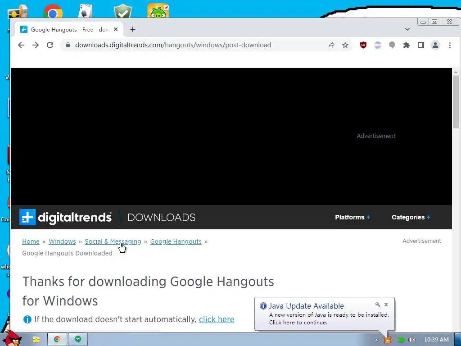Click the green network tray icon

pyautogui.click(x=401, y=340)
